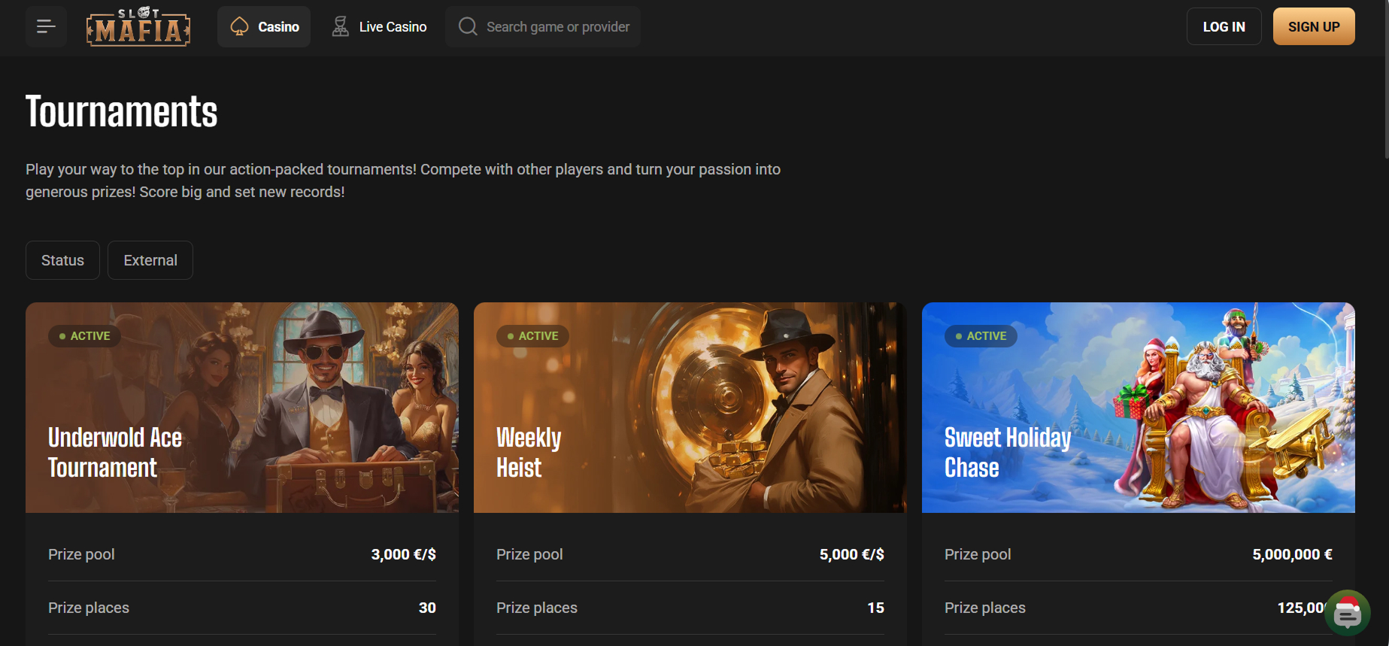This screenshot has width=1389, height=646.
Task: Click the Weekly Heist prize pool amount
Action: pos(851,554)
